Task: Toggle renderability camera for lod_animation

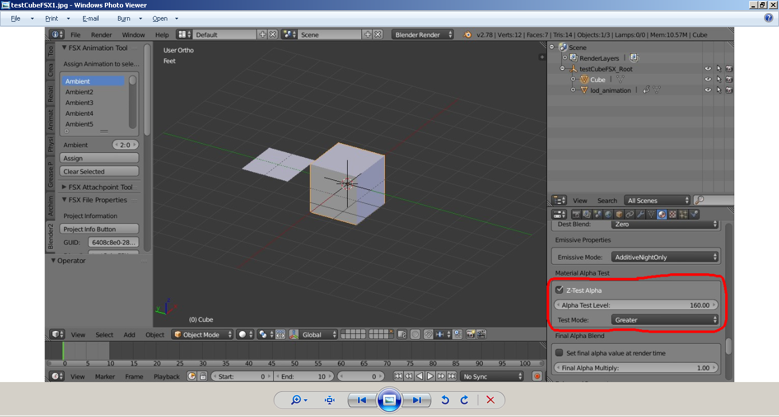Action: (729, 90)
